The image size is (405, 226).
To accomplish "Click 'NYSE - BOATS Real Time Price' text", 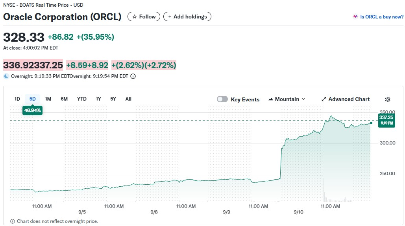I will point(36,5).
